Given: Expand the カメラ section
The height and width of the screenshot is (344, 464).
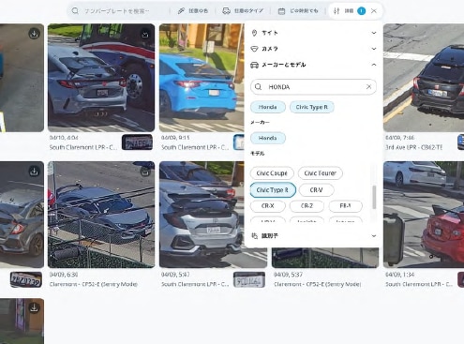Looking at the screenshot, I should [x=374, y=49].
